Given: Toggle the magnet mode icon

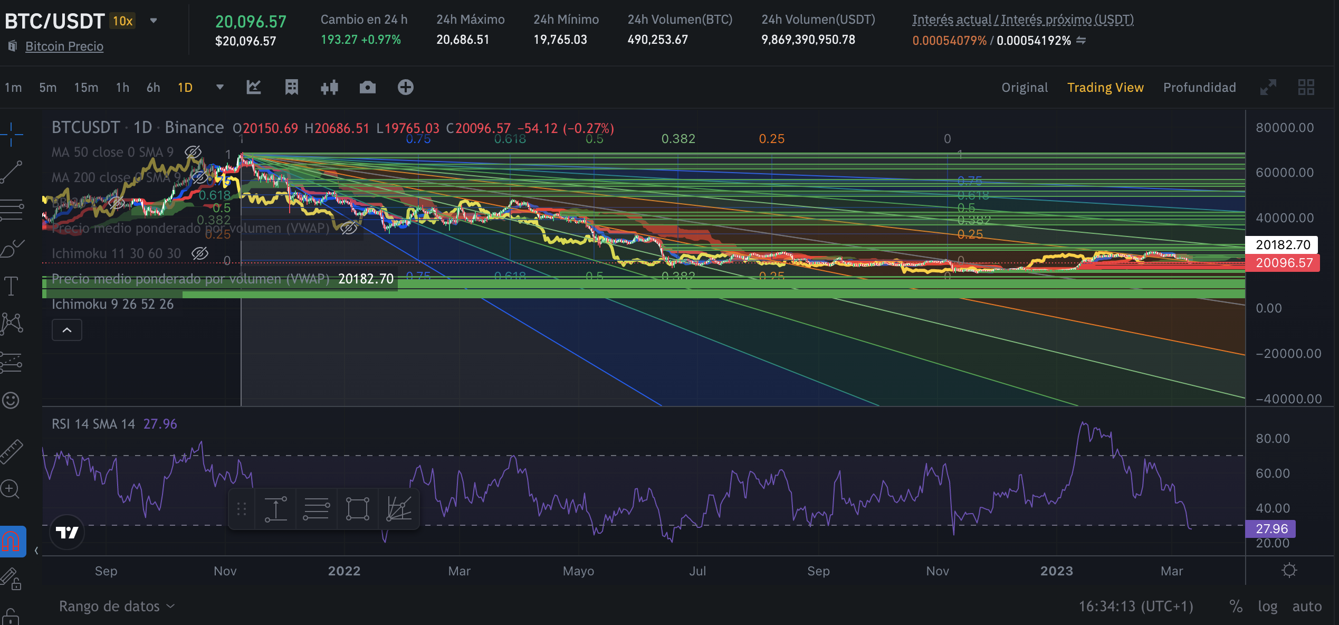Looking at the screenshot, I should coord(12,541).
